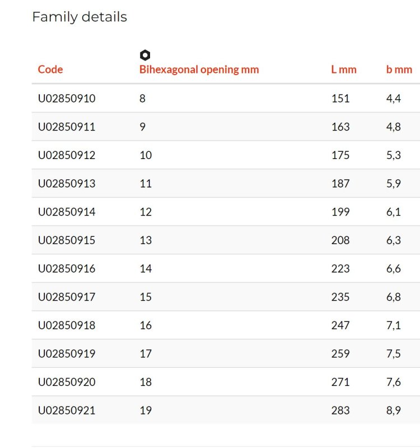Viewport: 420px width, 448px height.
Task: Click the L mm column header
Action: [x=344, y=69]
